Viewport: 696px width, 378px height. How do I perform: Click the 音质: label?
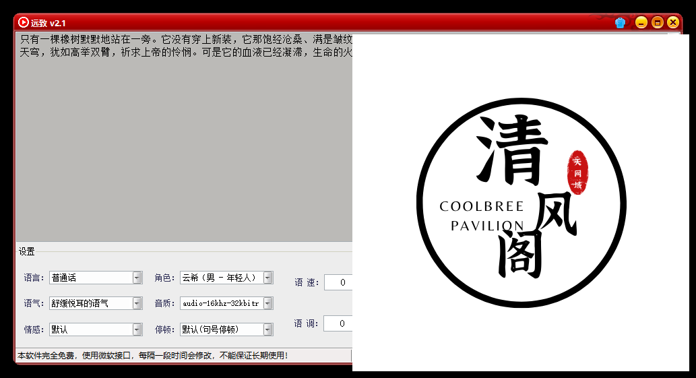(x=164, y=303)
